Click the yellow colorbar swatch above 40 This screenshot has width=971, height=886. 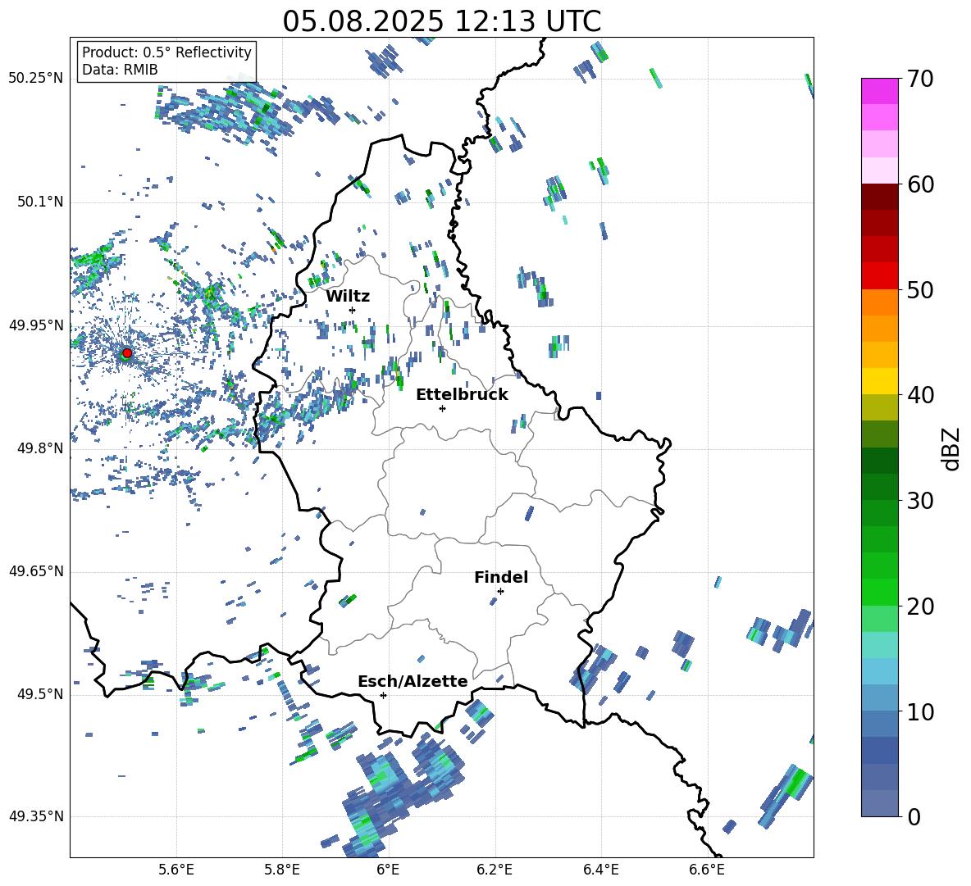(x=879, y=381)
